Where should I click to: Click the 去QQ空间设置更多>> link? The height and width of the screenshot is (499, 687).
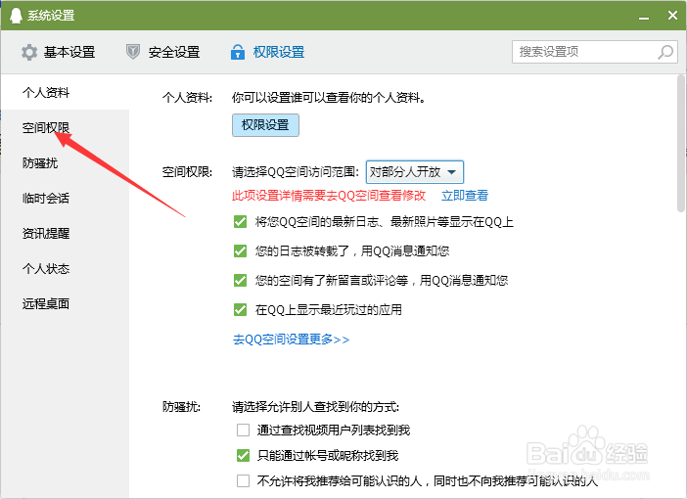pos(291,340)
